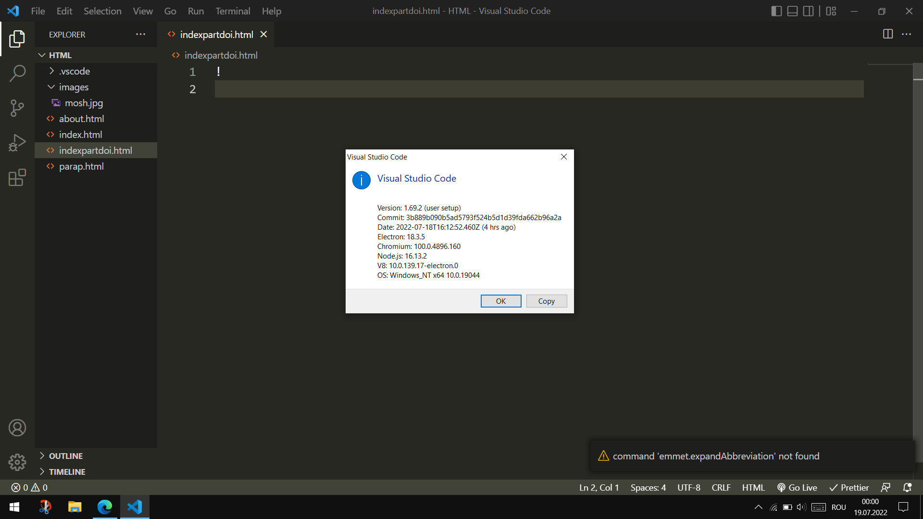The image size is (923, 519).
Task: Toggle the Secondary Side Bar layout control
Action: tap(809, 11)
